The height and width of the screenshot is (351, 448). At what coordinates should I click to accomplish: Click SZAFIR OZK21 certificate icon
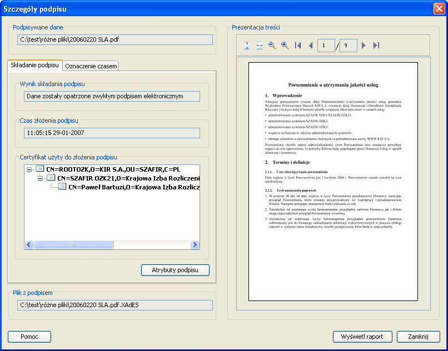pyautogui.click(x=51, y=178)
